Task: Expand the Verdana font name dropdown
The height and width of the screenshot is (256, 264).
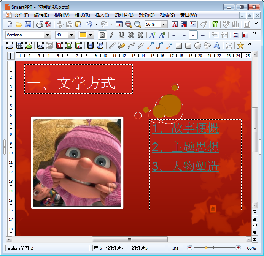Action: 47,35
